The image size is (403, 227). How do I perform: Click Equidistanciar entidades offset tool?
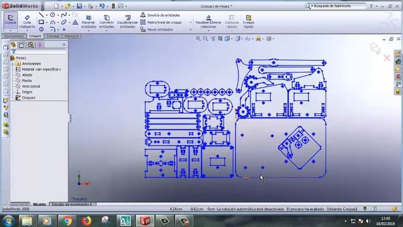[127, 21]
